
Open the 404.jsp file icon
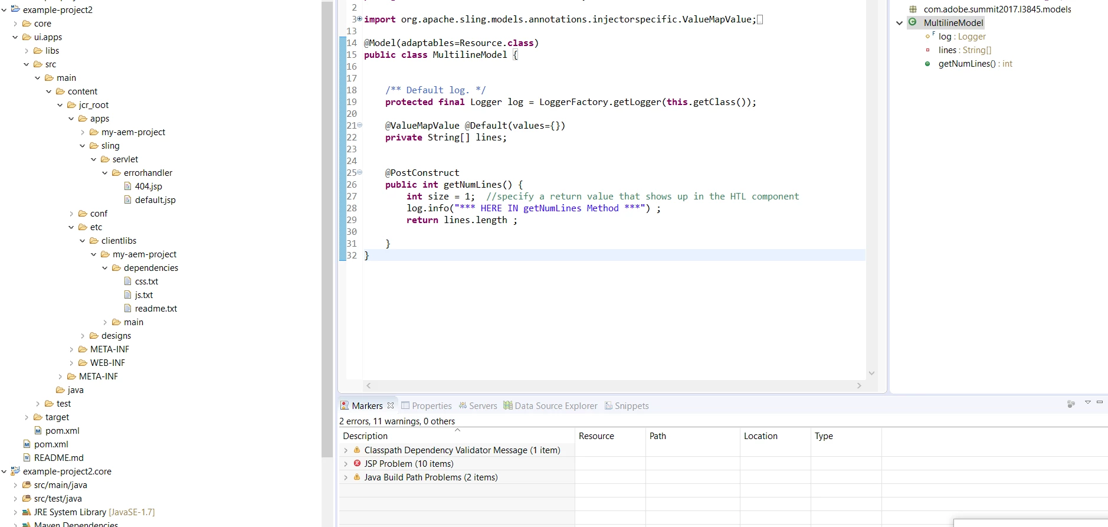pos(128,186)
